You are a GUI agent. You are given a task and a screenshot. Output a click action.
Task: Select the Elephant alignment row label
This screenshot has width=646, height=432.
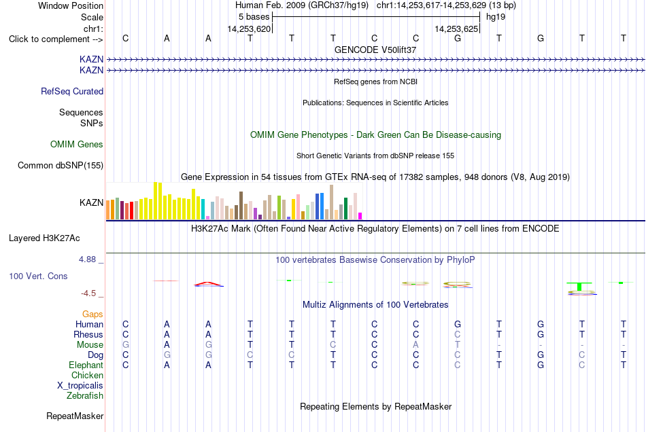pyautogui.click(x=86, y=365)
